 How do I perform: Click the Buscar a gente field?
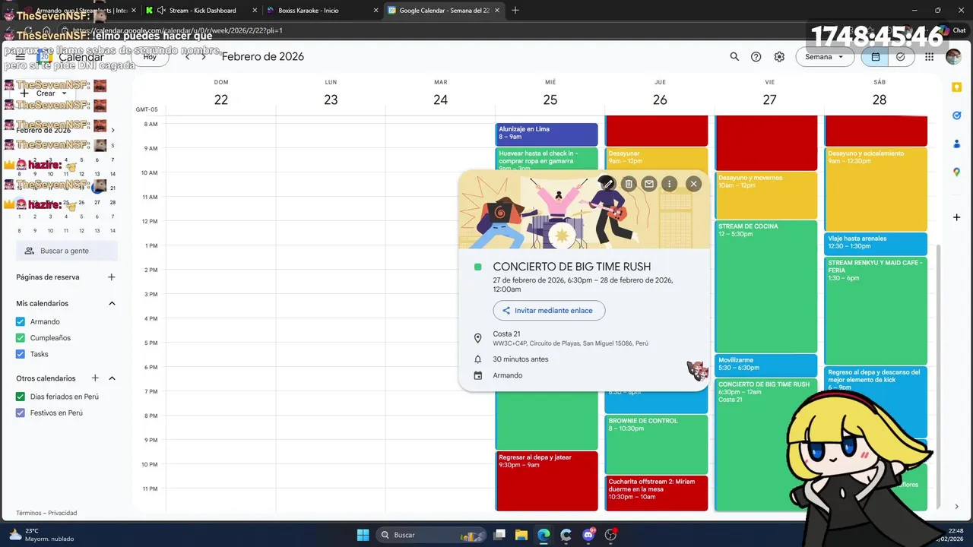pos(67,251)
